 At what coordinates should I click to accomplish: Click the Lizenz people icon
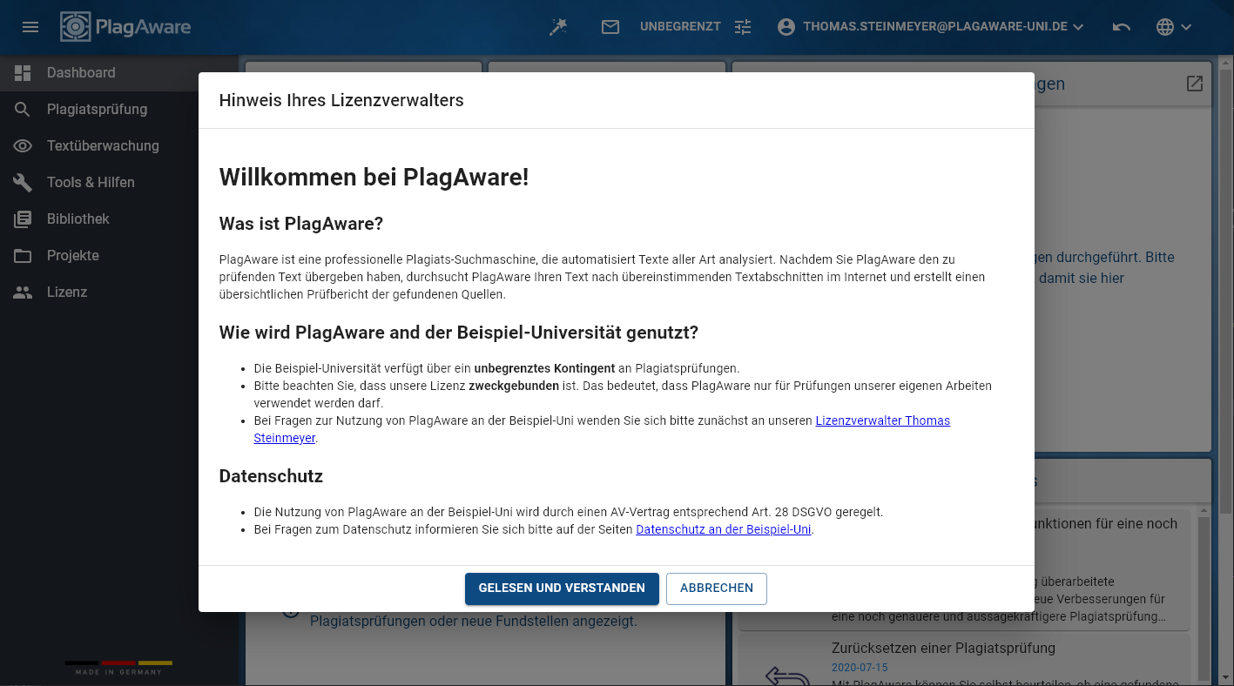point(23,293)
